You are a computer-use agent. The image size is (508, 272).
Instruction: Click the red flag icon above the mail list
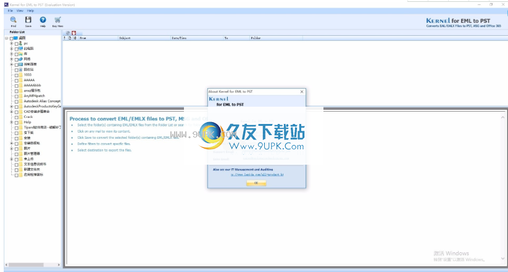pyautogui.click(x=74, y=33)
